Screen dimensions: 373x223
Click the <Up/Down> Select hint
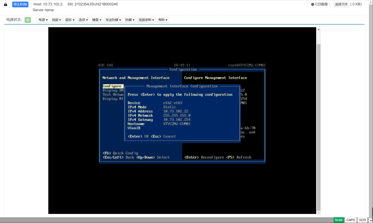coord(153,158)
